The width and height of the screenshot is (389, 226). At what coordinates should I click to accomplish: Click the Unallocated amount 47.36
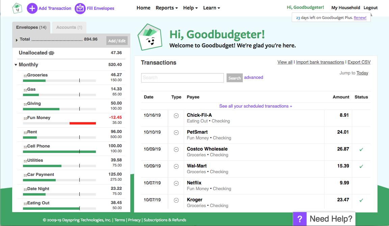click(x=116, y=53)
